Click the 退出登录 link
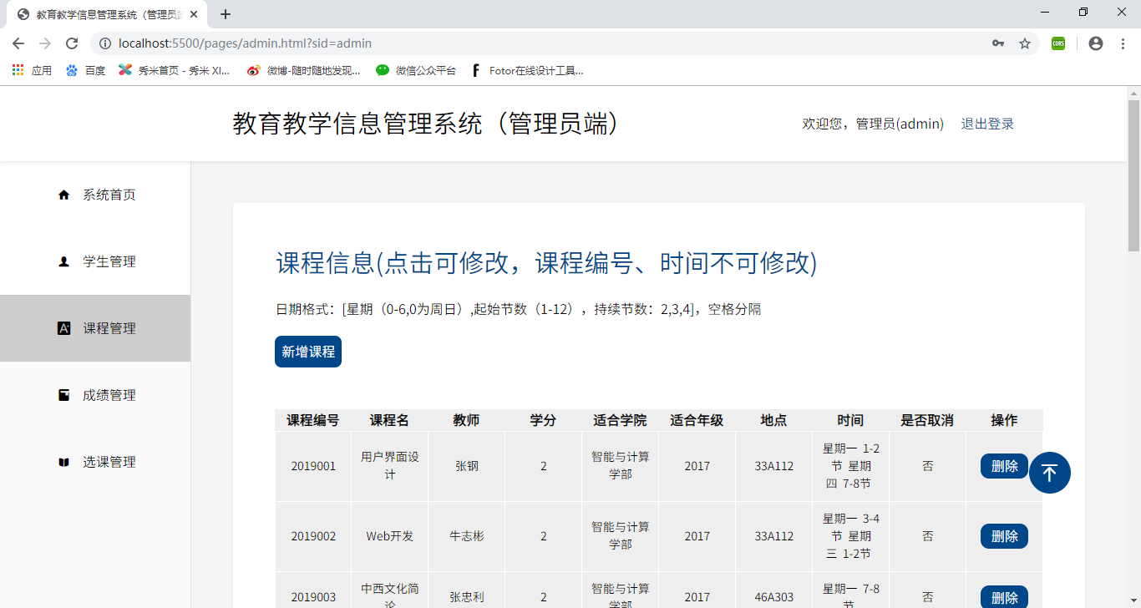 coord(987,124)
